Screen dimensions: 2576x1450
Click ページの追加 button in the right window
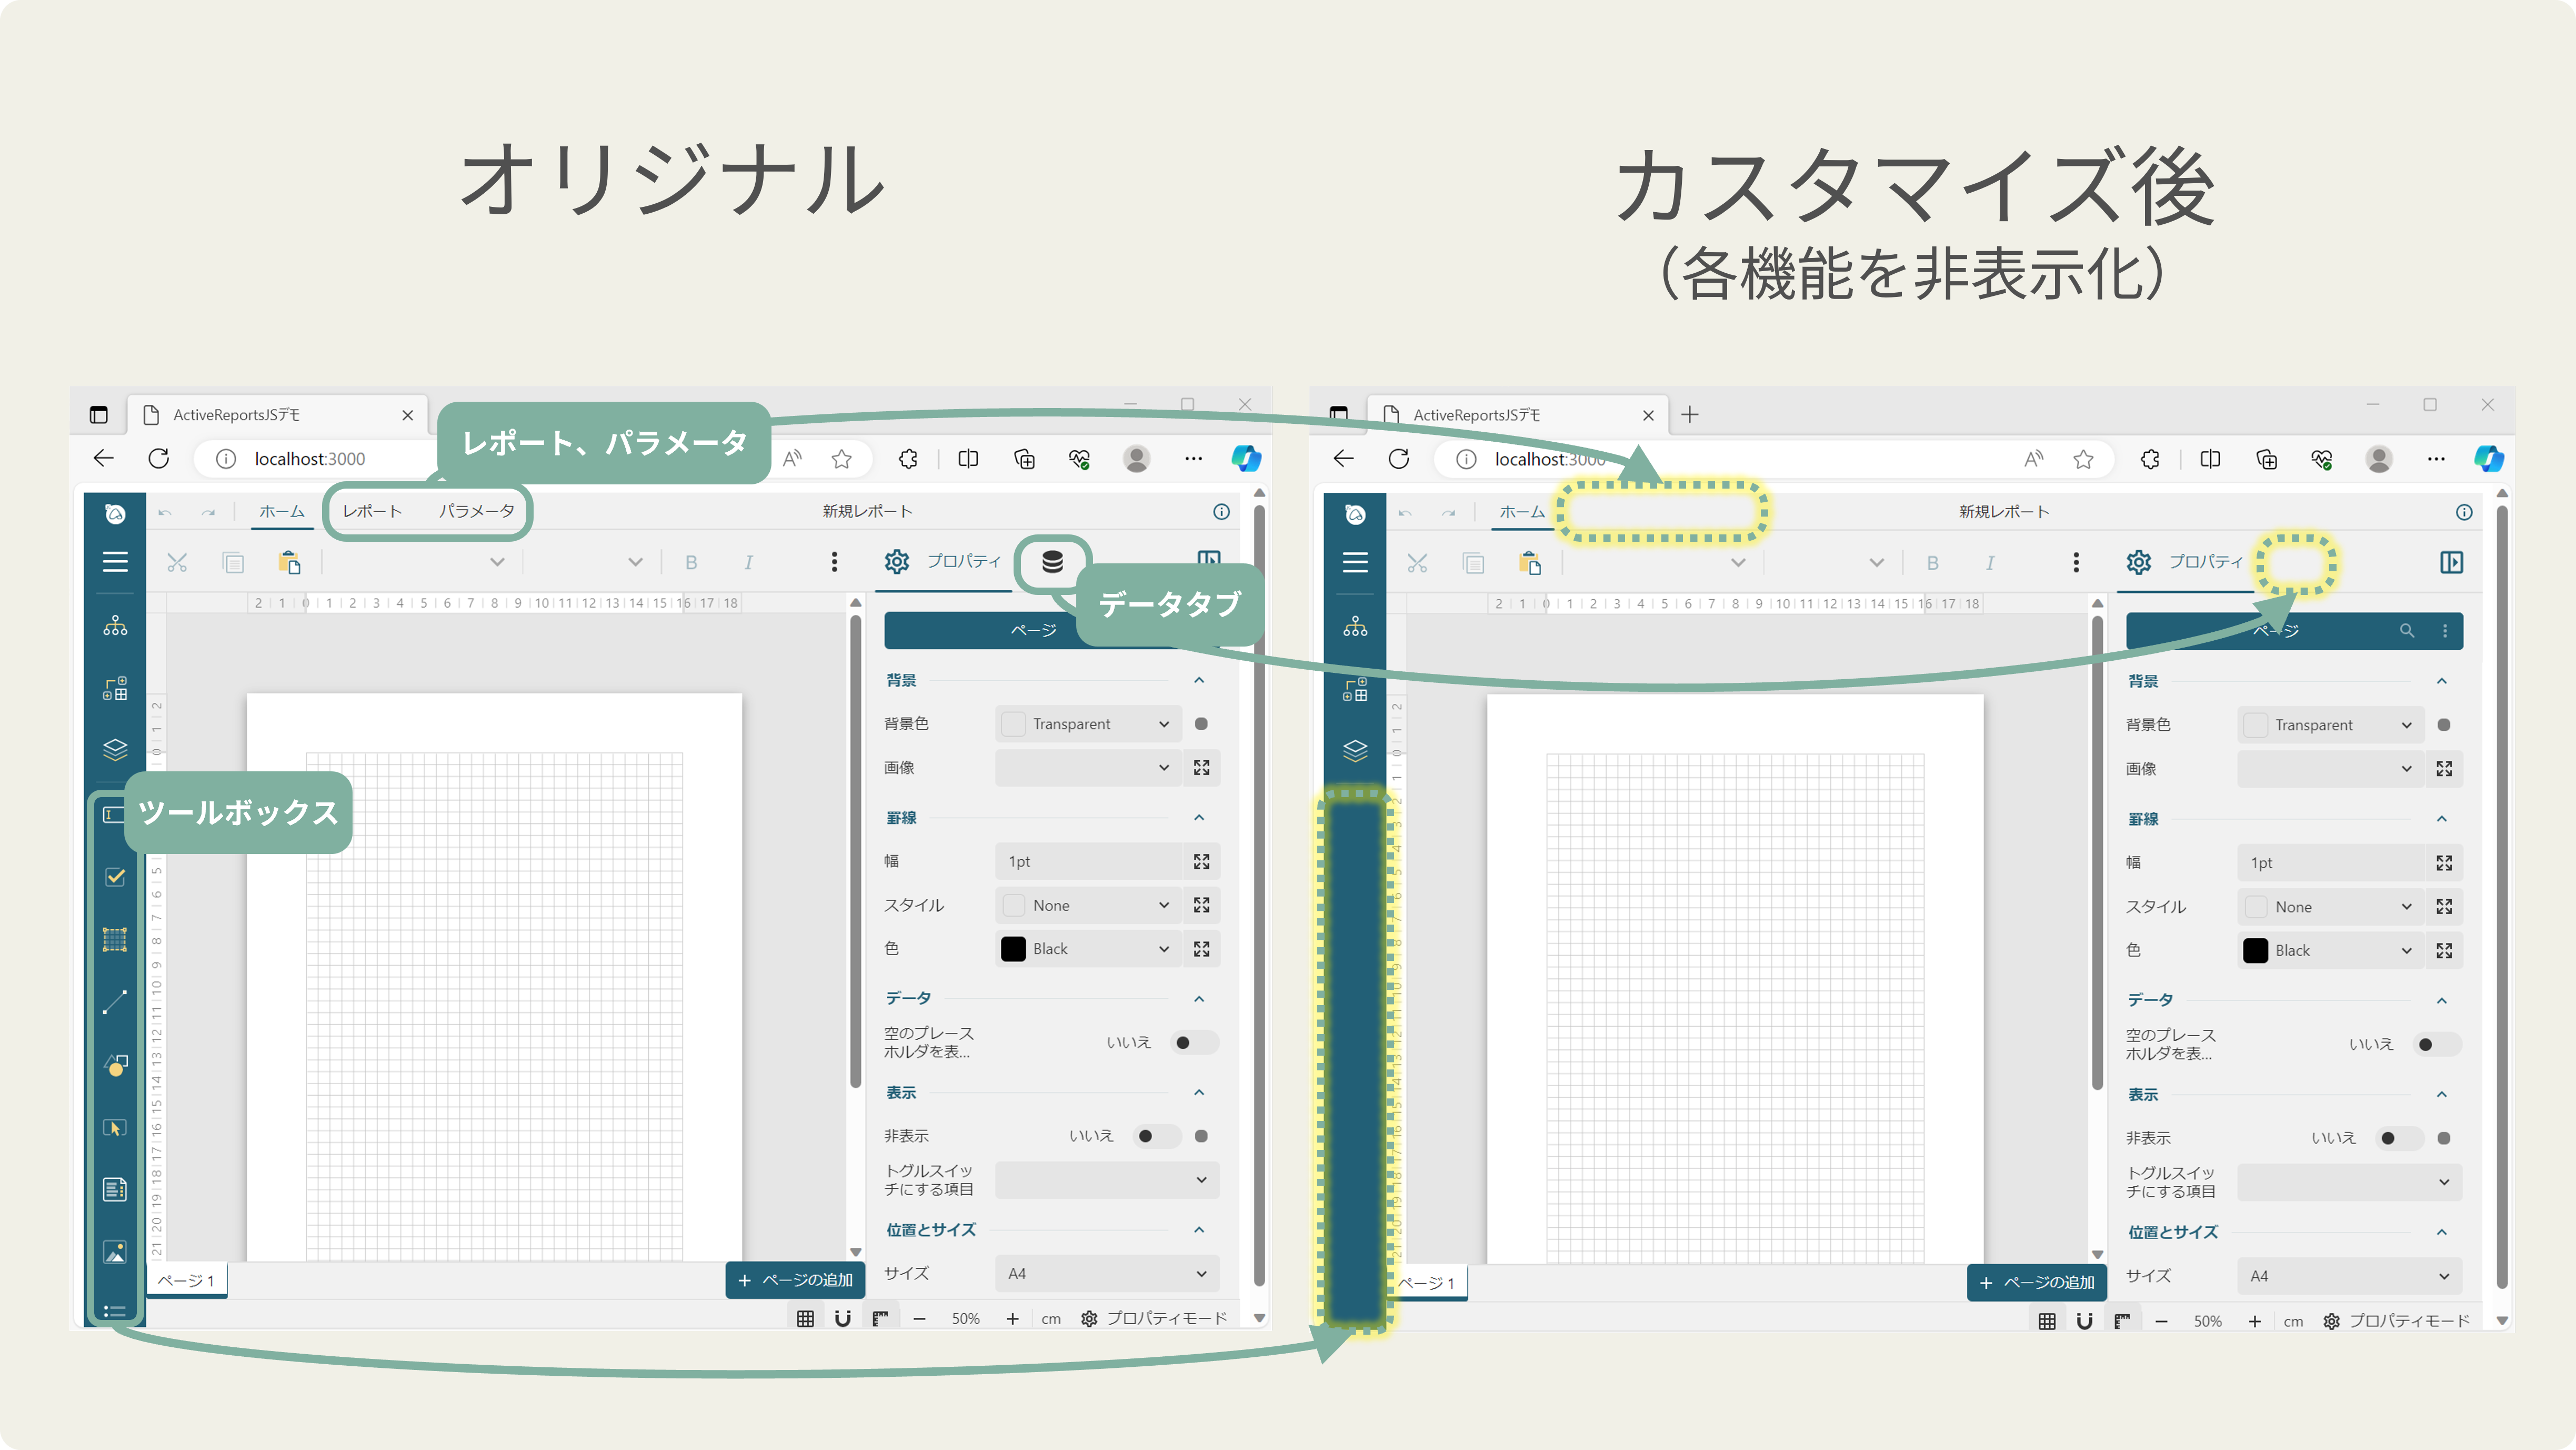pos(2036,1283)
